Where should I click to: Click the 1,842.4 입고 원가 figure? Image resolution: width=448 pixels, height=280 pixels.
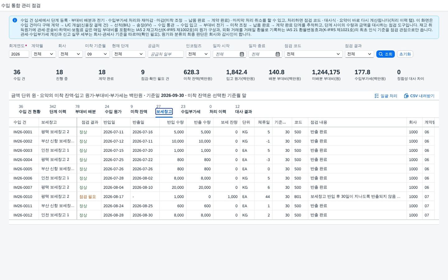coord(237,72)
